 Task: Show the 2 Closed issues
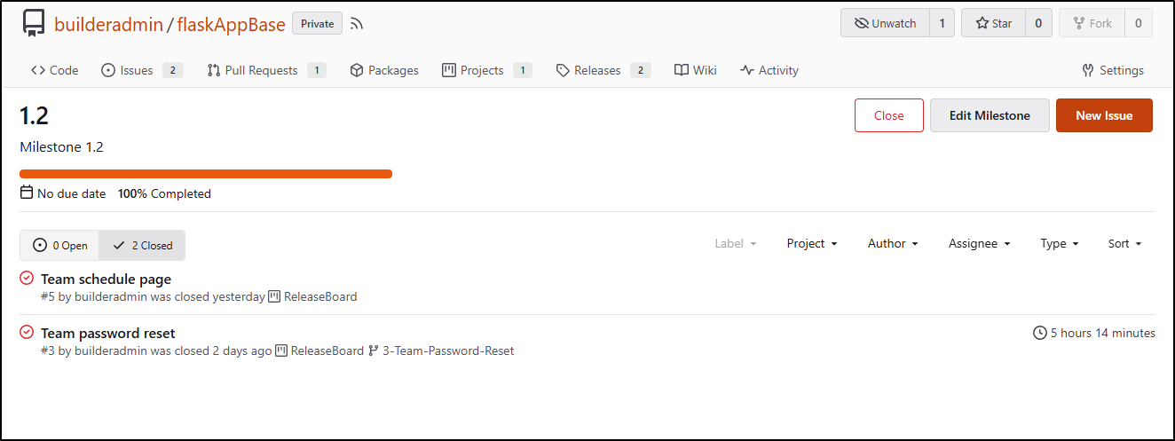click(x=142, y=245)
